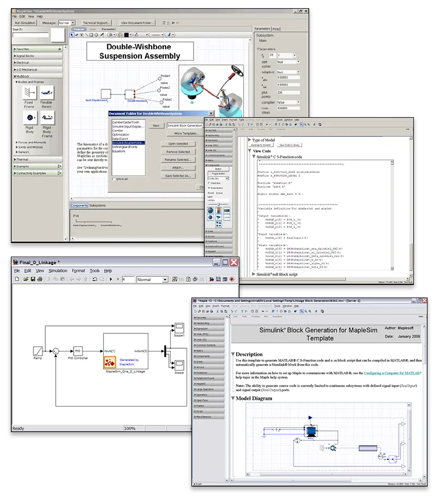Click globe plot component icon in Maple palette
439x498 pixels.
(x=211, y=210)
